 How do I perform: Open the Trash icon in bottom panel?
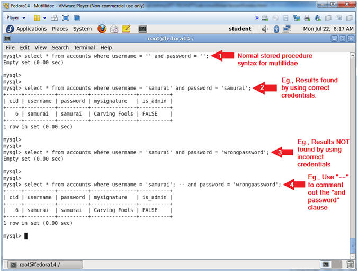pos(350,265)
